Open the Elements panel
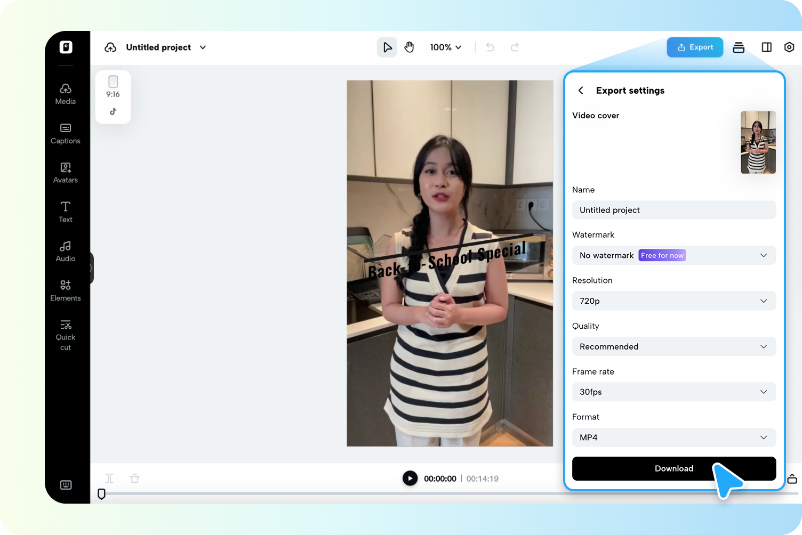The width and height of the screenshot is (802, 535). 66,291
